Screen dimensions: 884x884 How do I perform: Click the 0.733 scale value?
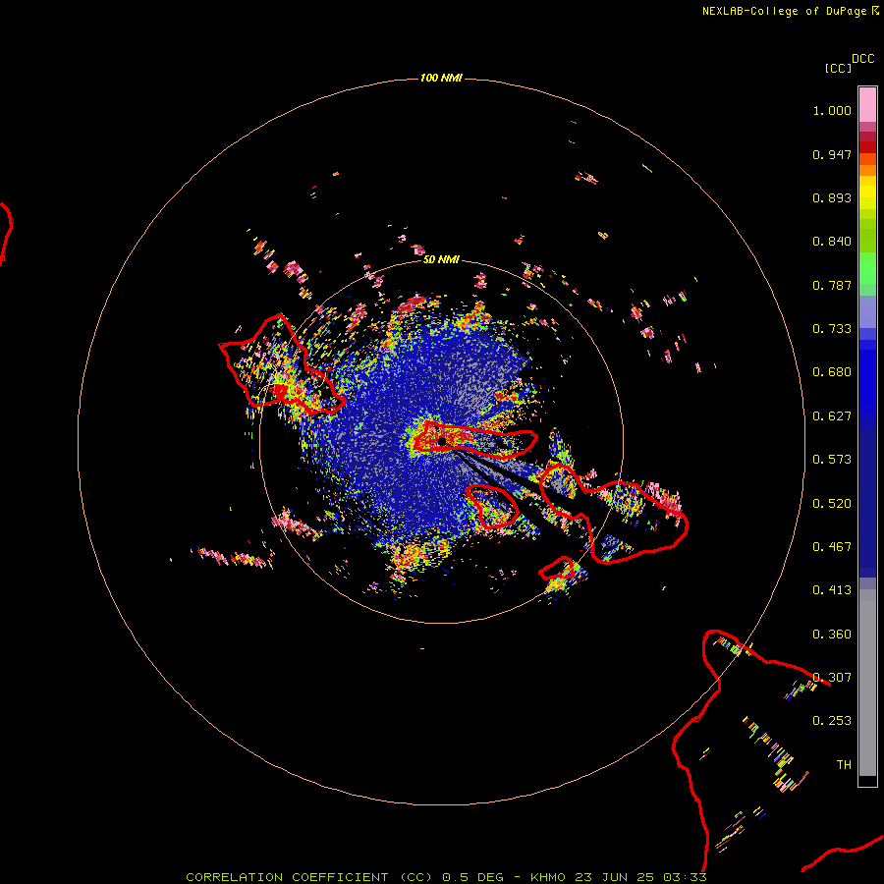point(832,329)
